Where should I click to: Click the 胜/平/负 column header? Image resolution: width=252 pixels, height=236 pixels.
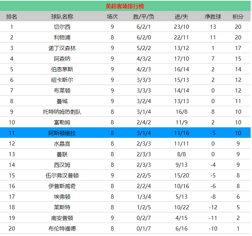point(144,16)
